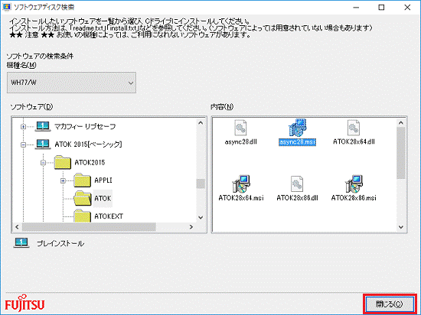
Task: Select the ATOK 2015[ベーシック] tree label
Action: (x=88, y=145)
